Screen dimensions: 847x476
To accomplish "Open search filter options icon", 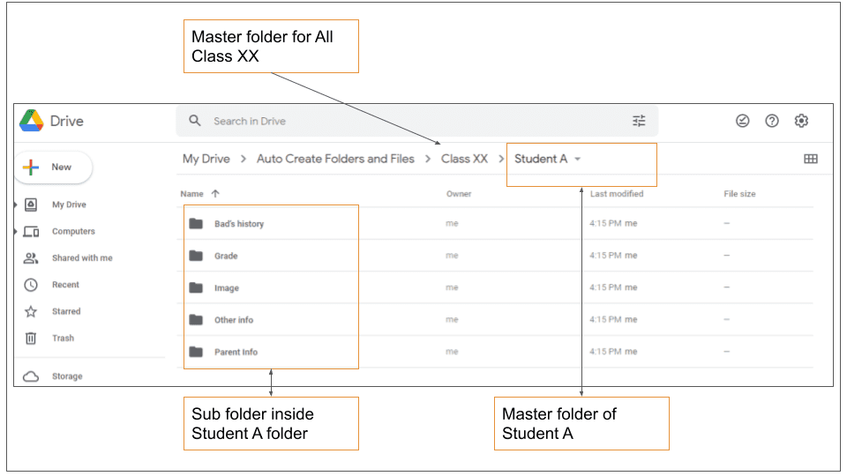I will point(639,122).
